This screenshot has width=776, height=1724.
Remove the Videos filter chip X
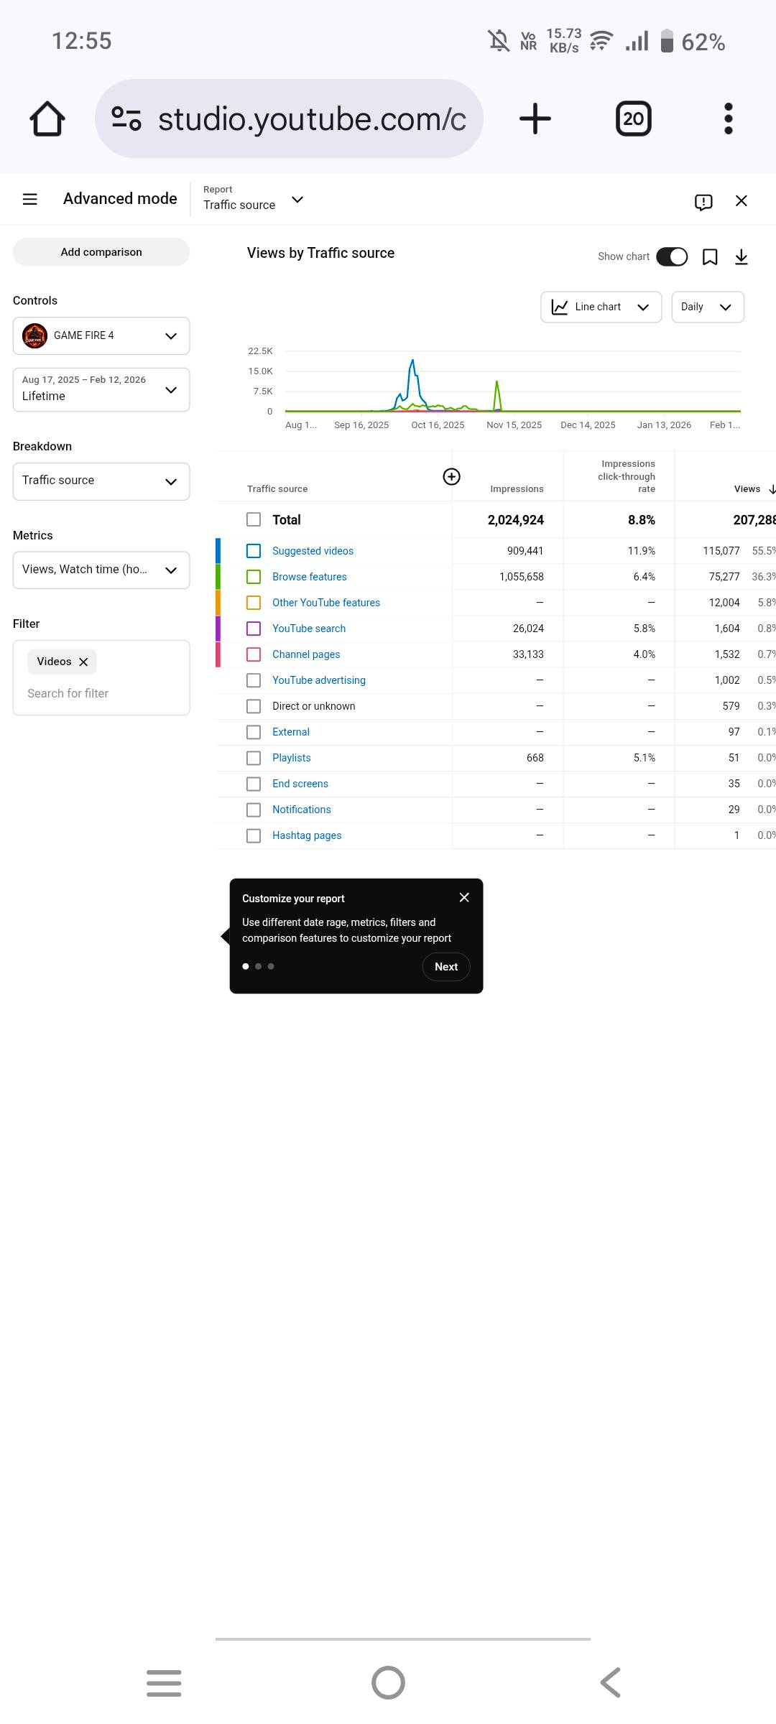(x=83, y=662)
